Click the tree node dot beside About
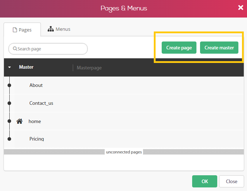 click(x=9, y=85)
